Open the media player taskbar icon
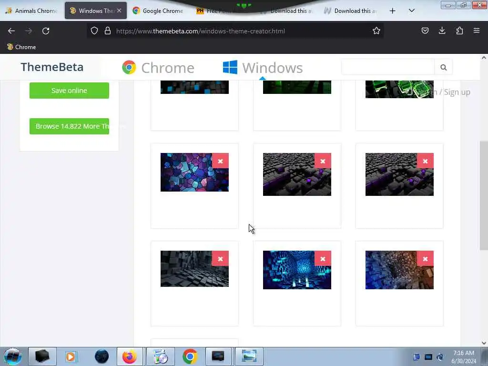488x366 pixels. click(71, 356)
